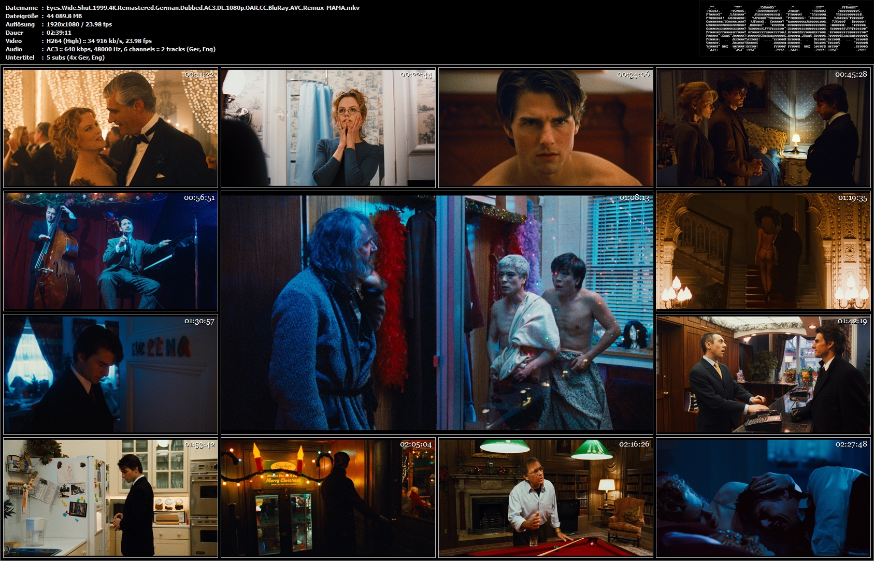Click the jazz club frame 00:56:51
Screen dimensions: 874x561
click(x=110, y=251)
